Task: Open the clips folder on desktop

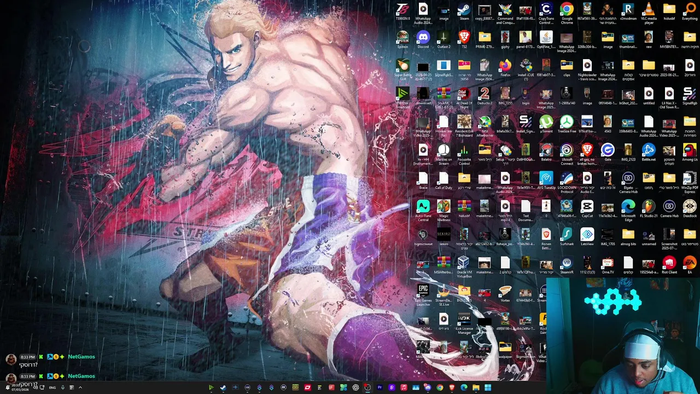Action: [x=567, y=68]
